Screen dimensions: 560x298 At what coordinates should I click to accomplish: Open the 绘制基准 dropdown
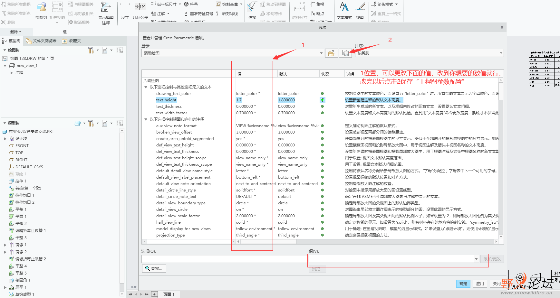pos(241,4)
